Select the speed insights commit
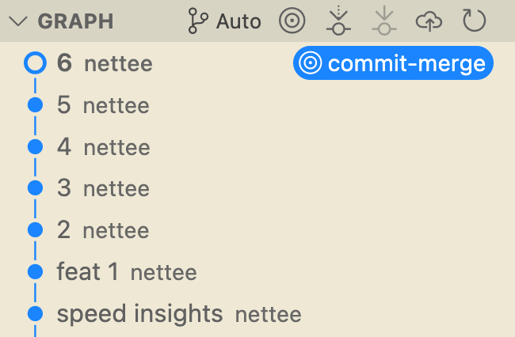 coord(178,315)
